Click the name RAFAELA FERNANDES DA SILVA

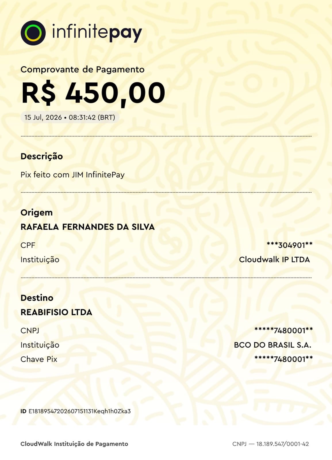pyautogui.click(x=88, y=227)
